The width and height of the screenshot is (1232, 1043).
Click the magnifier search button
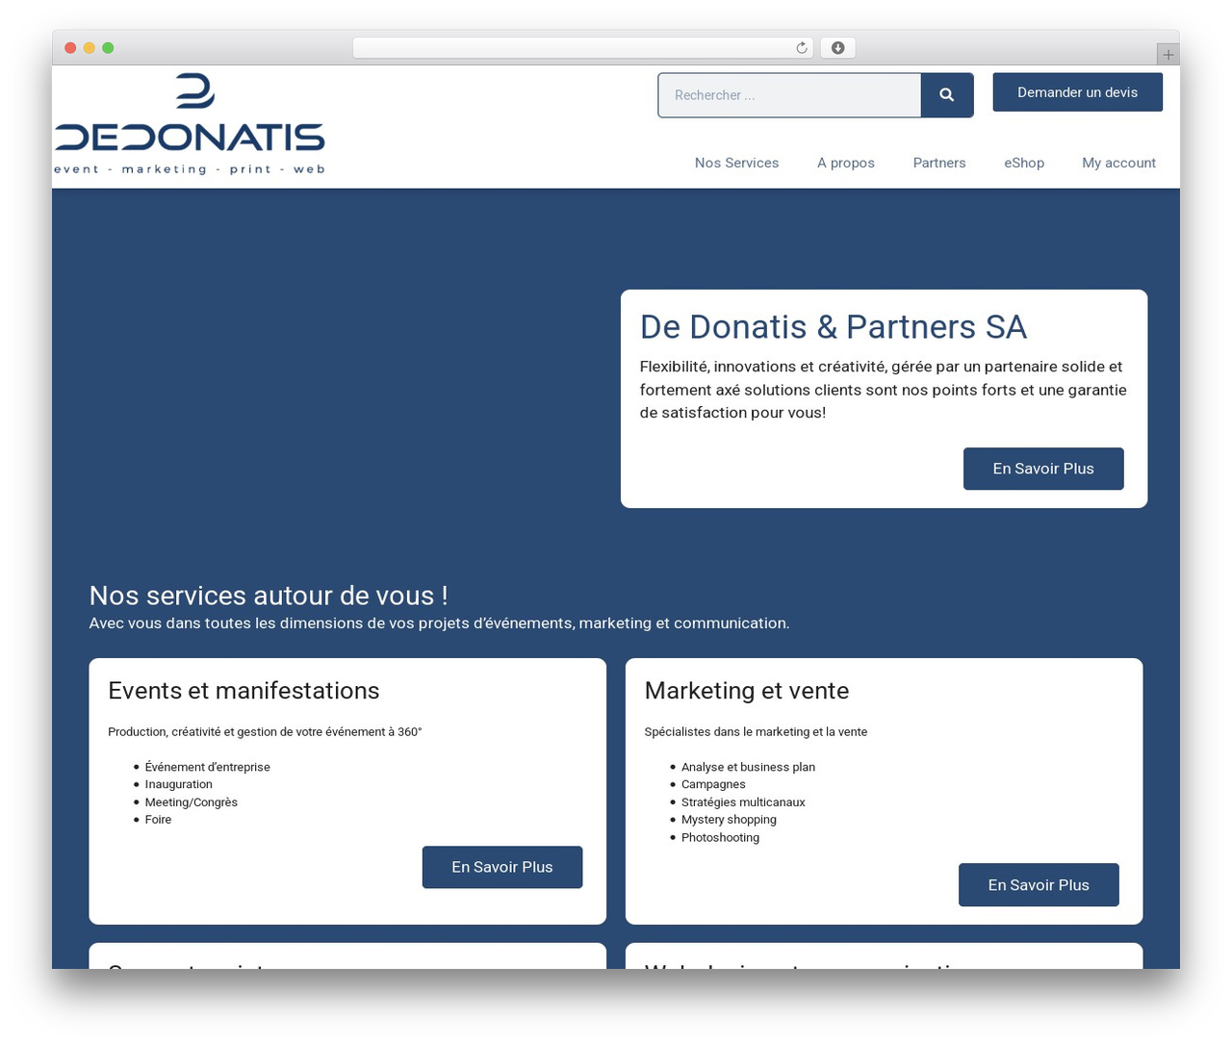pyautogui.click(x=947, y=95)
